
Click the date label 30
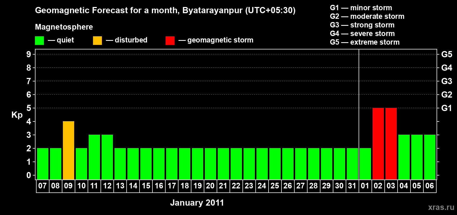pos(339,186)
